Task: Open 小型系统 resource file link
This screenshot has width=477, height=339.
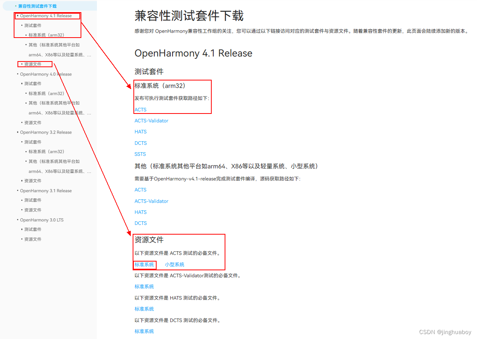Action: coord(174,264)
